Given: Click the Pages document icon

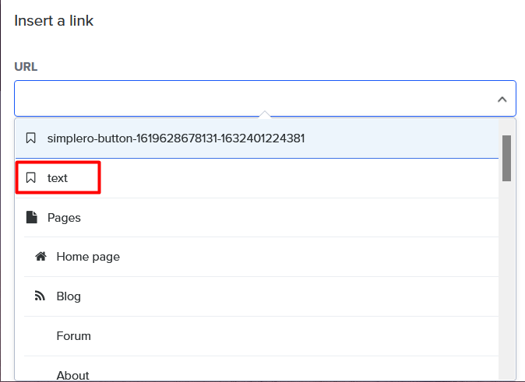Looking at the screenshot, I should [32, 217].
